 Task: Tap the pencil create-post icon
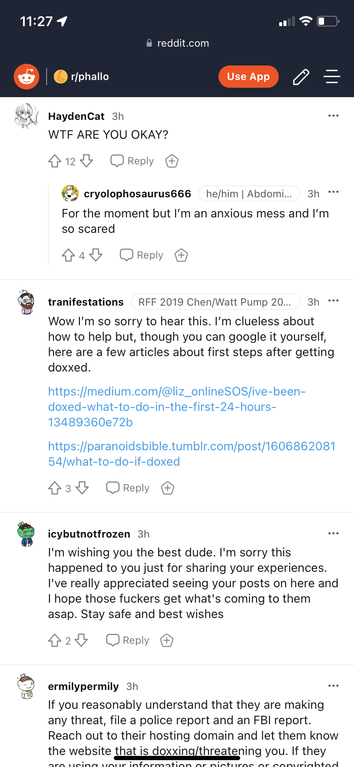301,77
